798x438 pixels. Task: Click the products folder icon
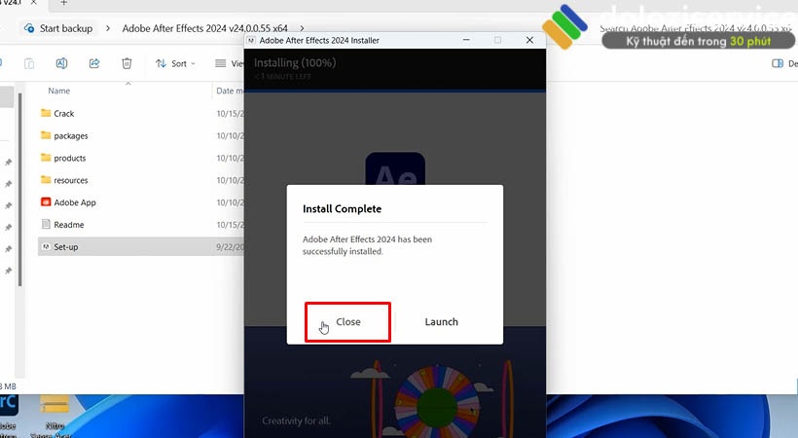click(46, 158)
